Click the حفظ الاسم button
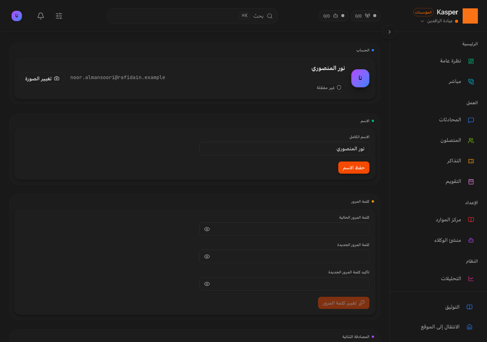Image resolution: width=487 pixels, height=342 pixels. tap(354, 168)
